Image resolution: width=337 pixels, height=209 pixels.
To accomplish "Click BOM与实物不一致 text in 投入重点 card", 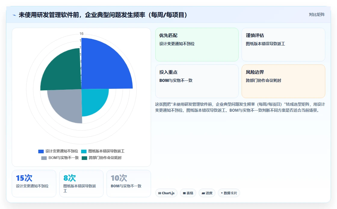I will click(x=176, y=81).
